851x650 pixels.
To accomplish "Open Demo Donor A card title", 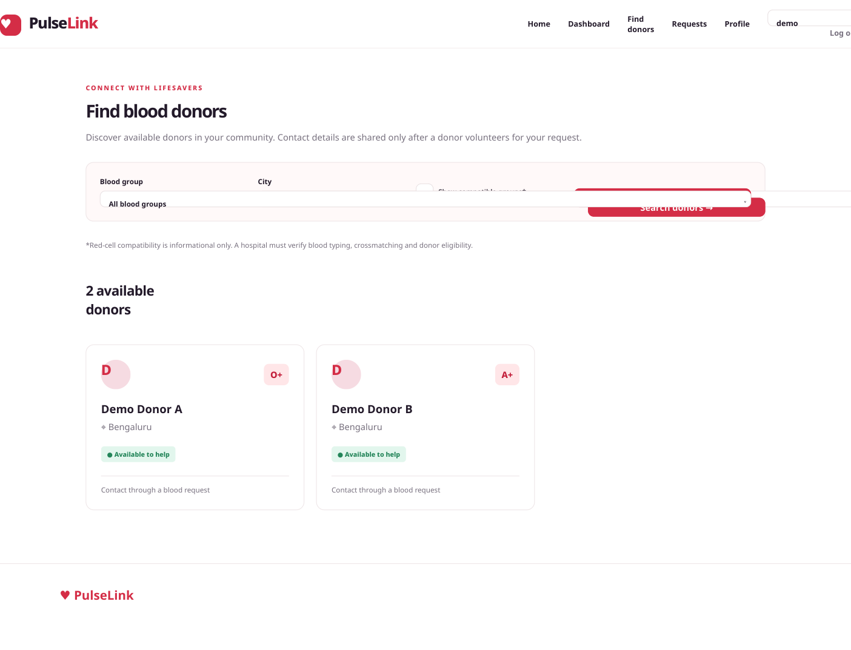I will [142, 410].
